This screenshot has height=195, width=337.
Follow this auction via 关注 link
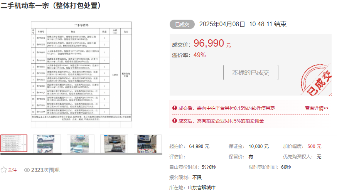tap(12, 170)
